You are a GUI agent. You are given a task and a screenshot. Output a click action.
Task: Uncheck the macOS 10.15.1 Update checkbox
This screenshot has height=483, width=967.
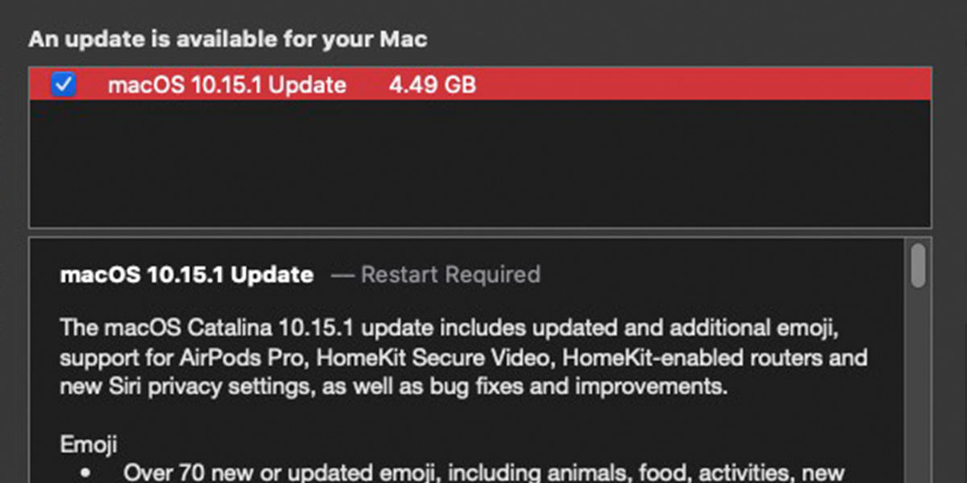tap(64, 84)
